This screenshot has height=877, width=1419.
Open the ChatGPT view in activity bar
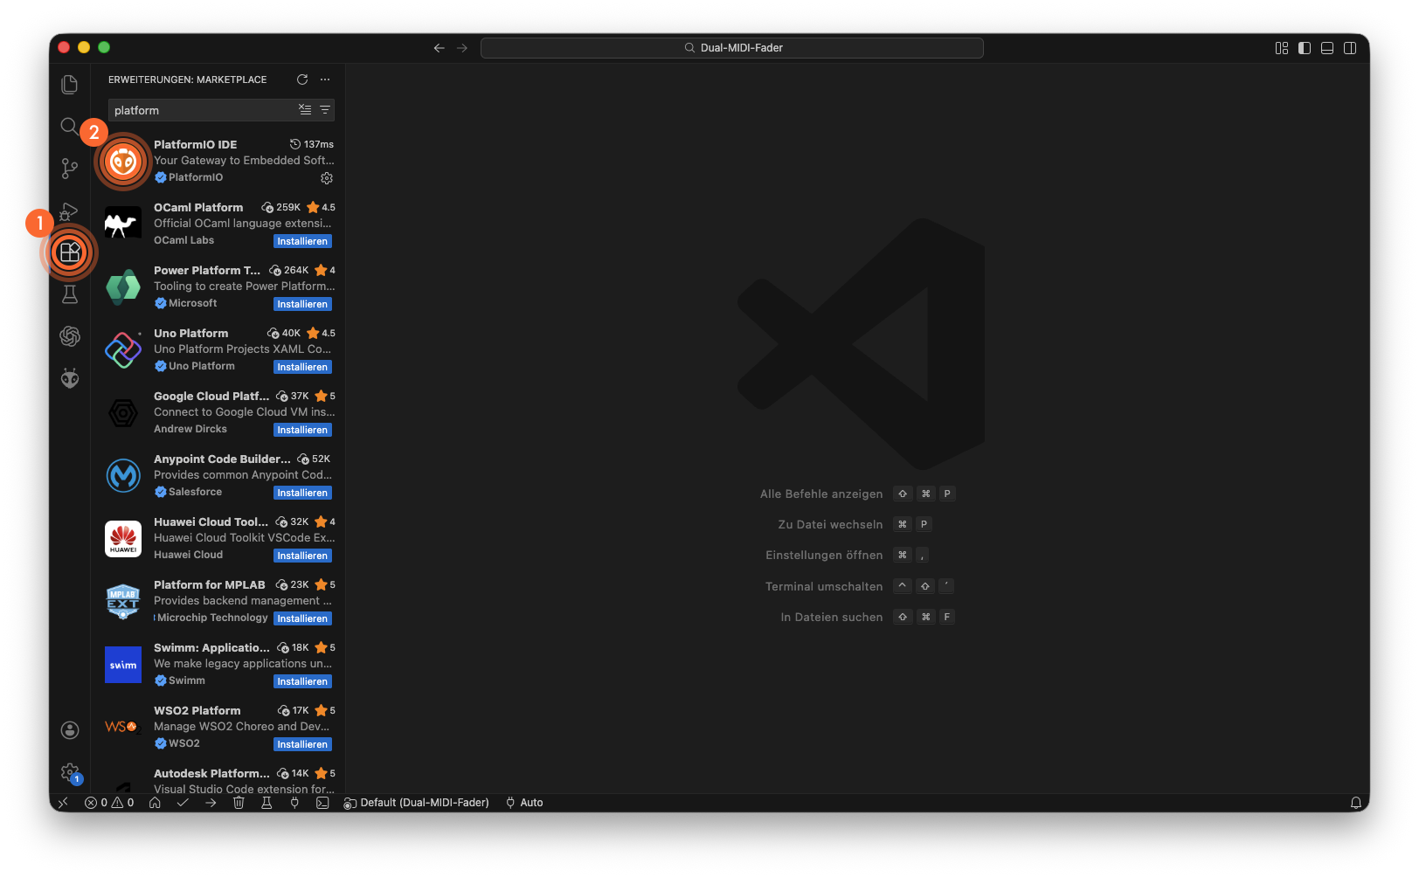[70, 336]
